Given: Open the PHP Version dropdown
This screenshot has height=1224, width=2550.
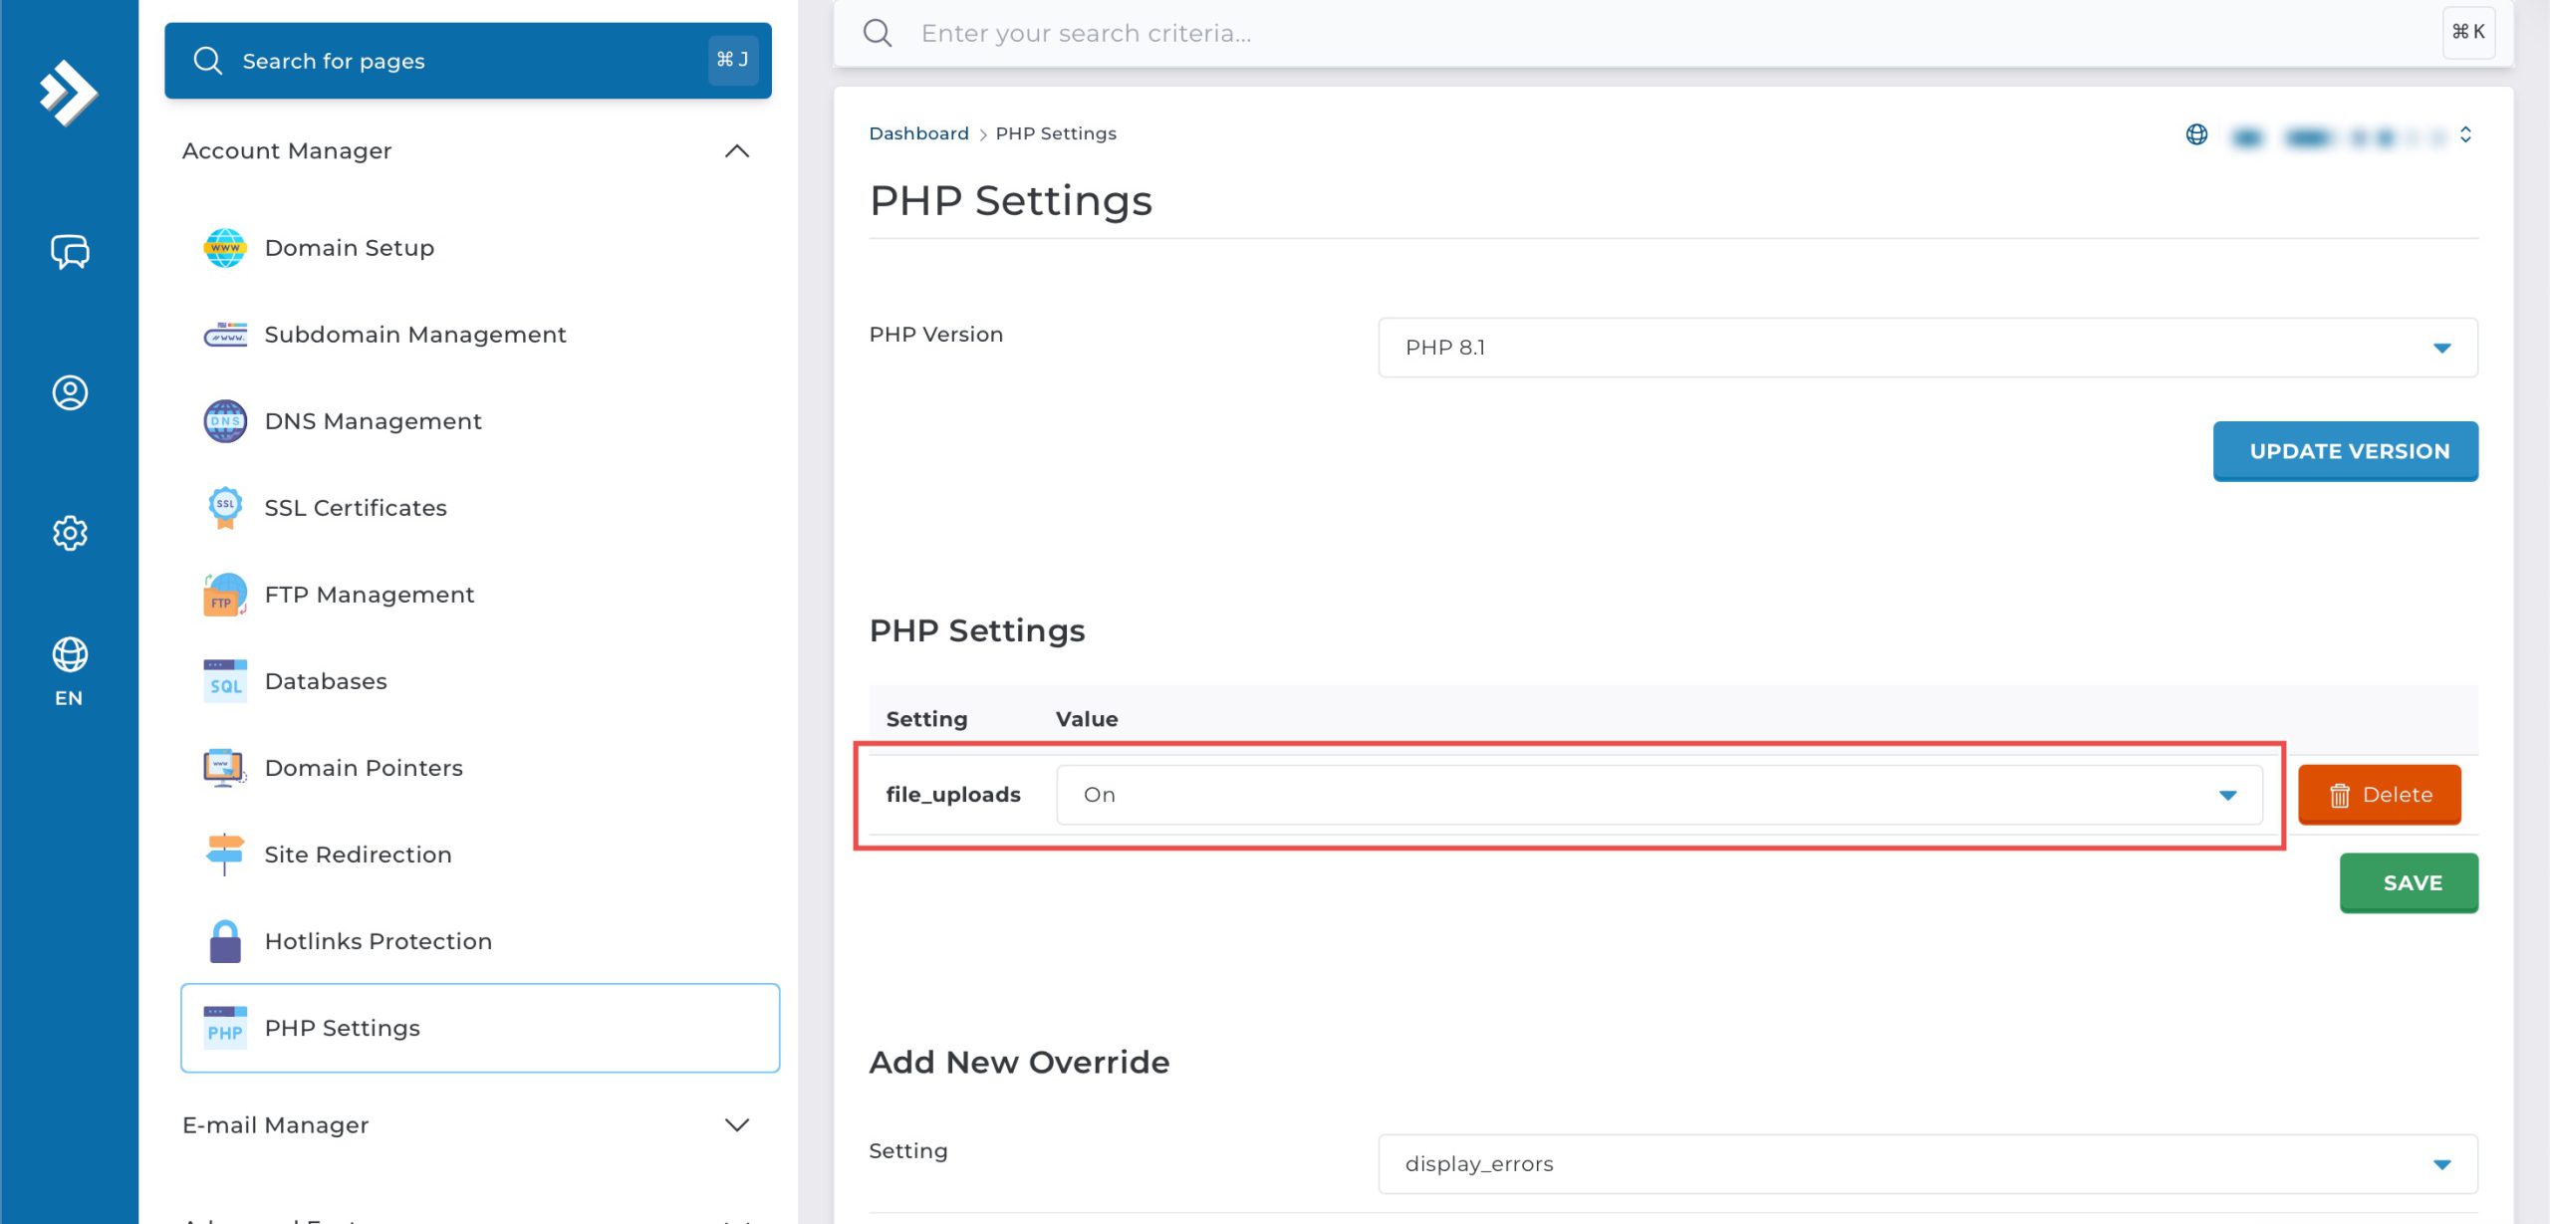Looking at the screenshot, I should (x=1926, y=348).
